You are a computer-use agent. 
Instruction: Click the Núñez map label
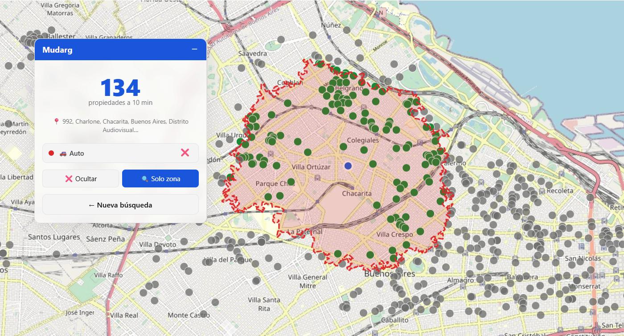point(331,25)
